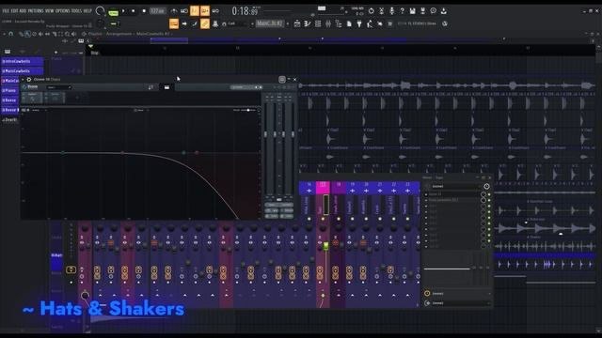The image size is (602, 338).
Task: Toggle the metronome icon
Action: [x=174, y=11]
